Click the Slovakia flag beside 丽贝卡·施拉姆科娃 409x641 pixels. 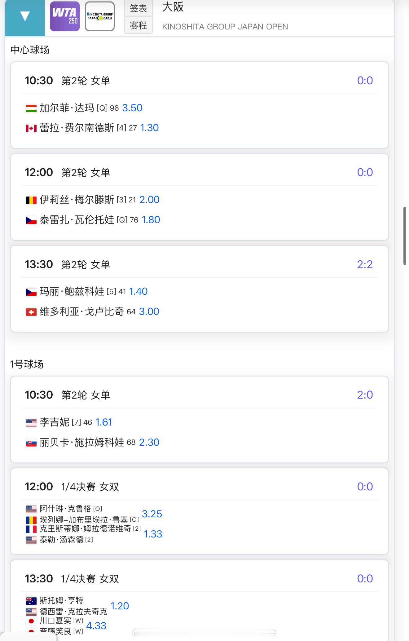(x=31, y=443)
